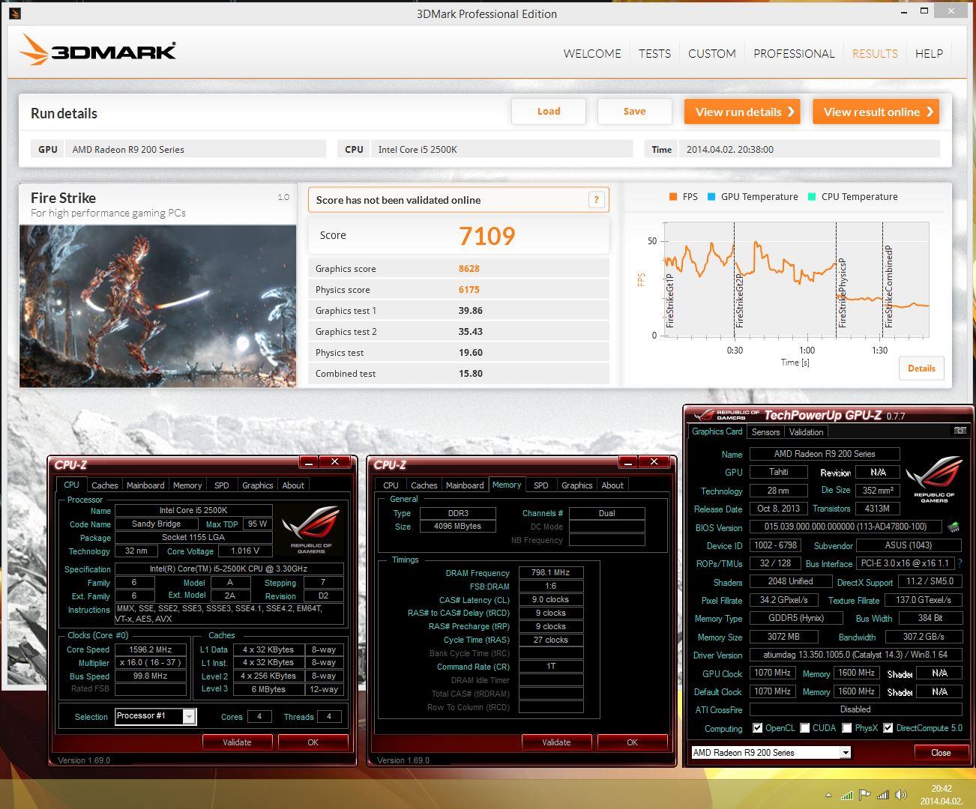Image resolution: width=976 pixels, height=809 pixels.
Task: Click View result online button
Action: pyautogui.click(x=876, y=112)
